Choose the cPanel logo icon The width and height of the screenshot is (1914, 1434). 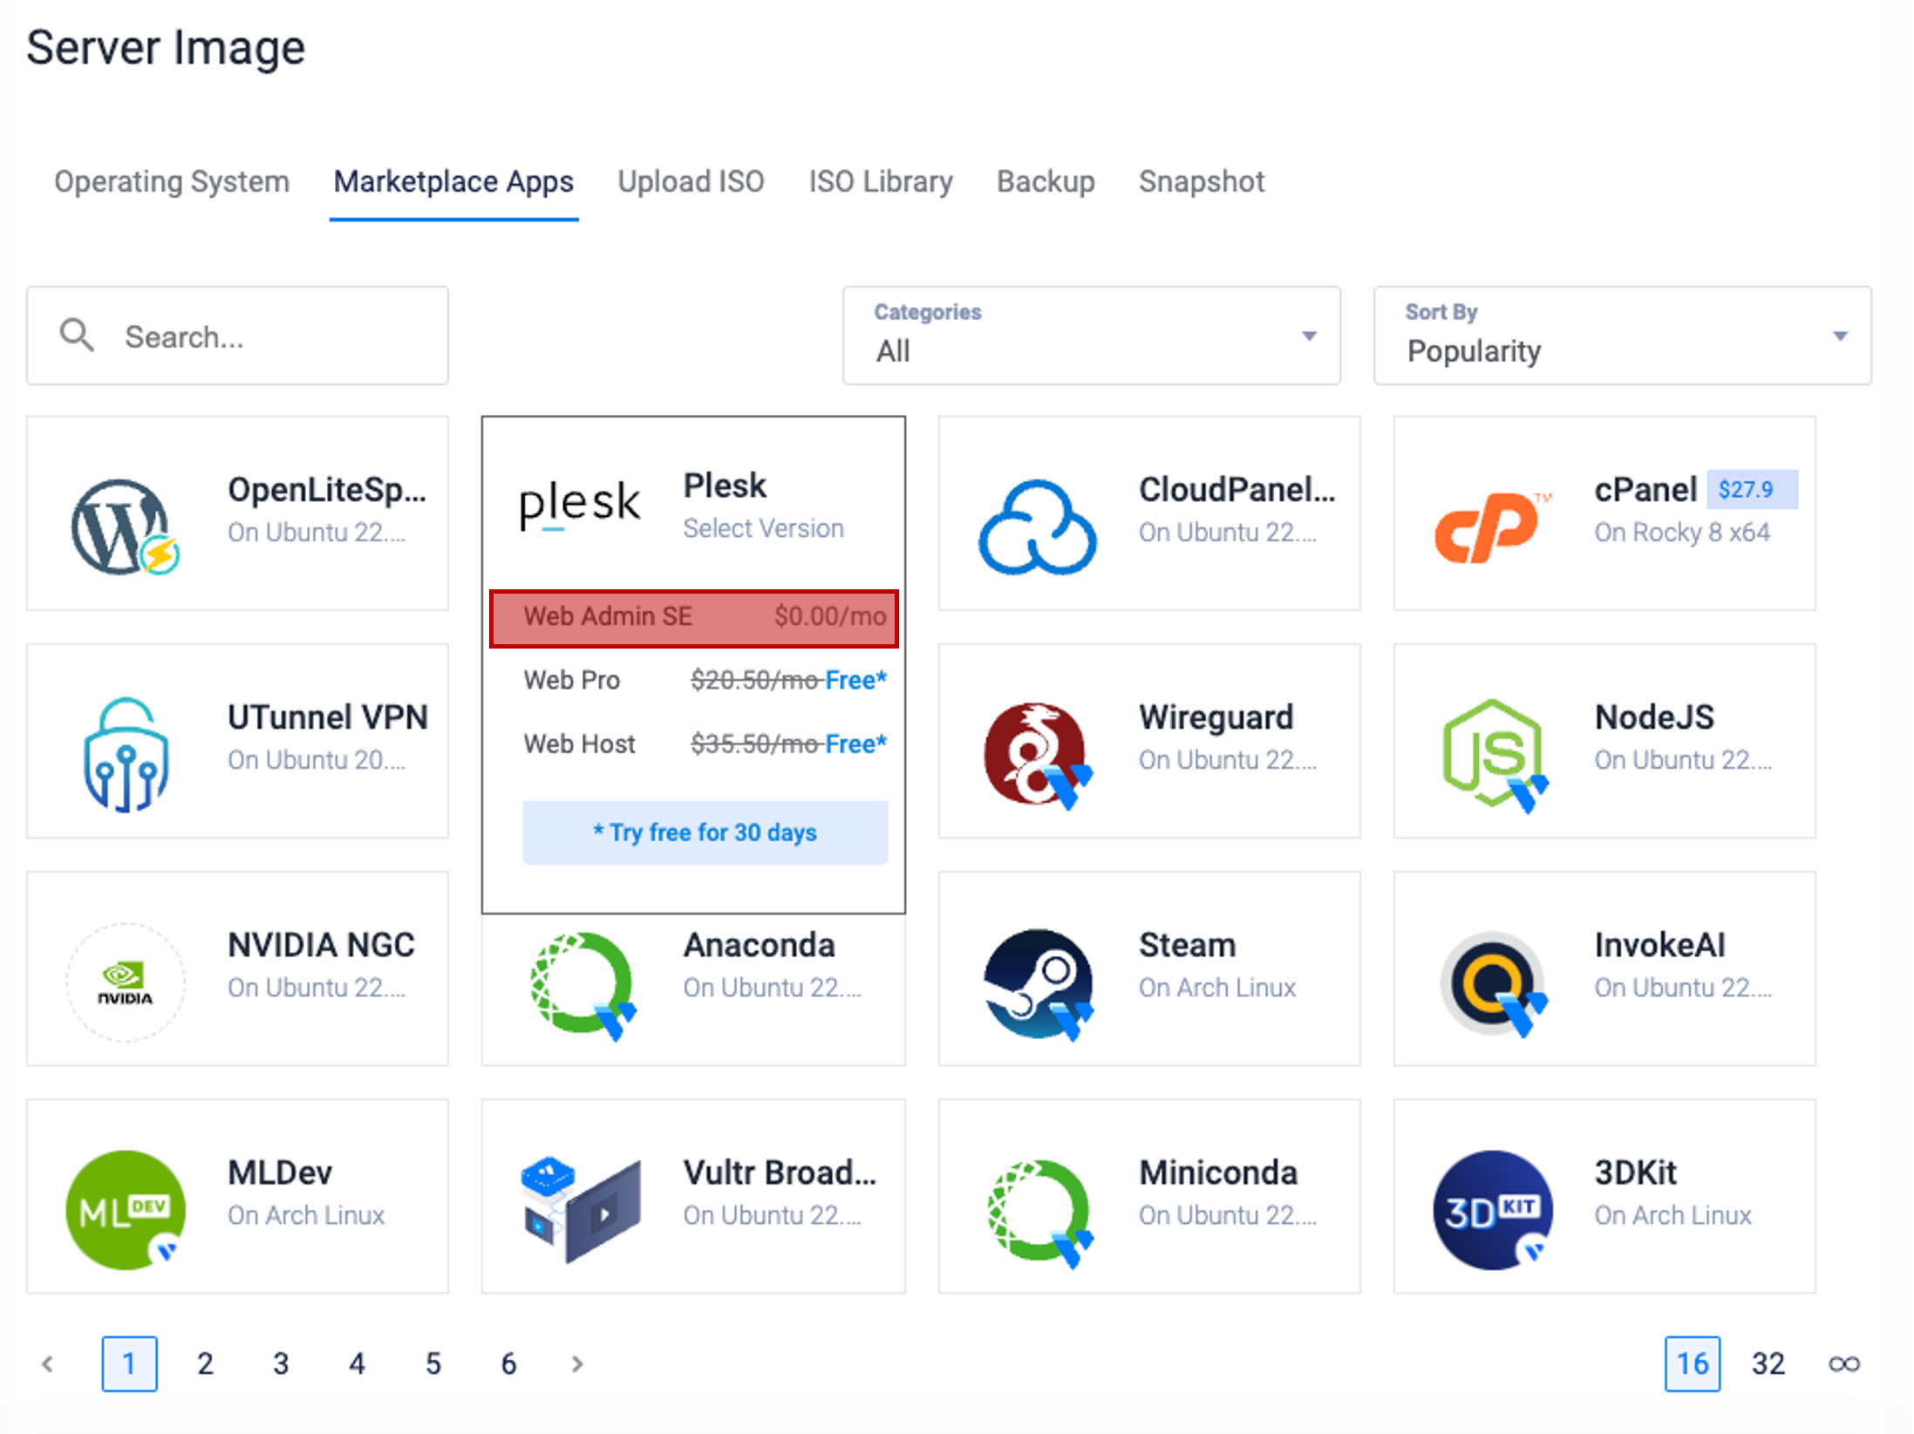click(1491, 526)
